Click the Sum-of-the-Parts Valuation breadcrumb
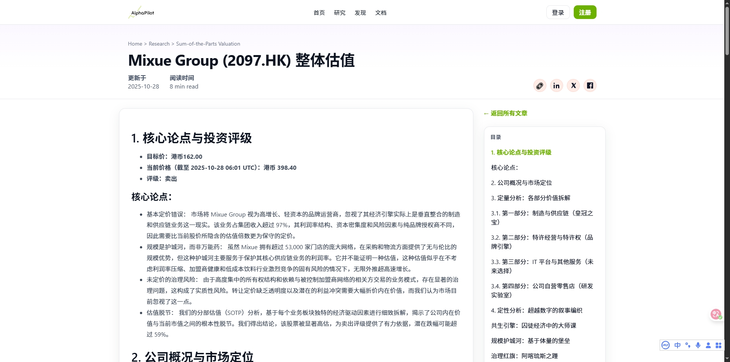This screenshot has width=730, height=362. (x=208, y=44)
